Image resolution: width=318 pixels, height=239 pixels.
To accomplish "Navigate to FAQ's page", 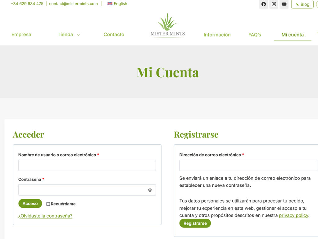I will click(255, 35).
